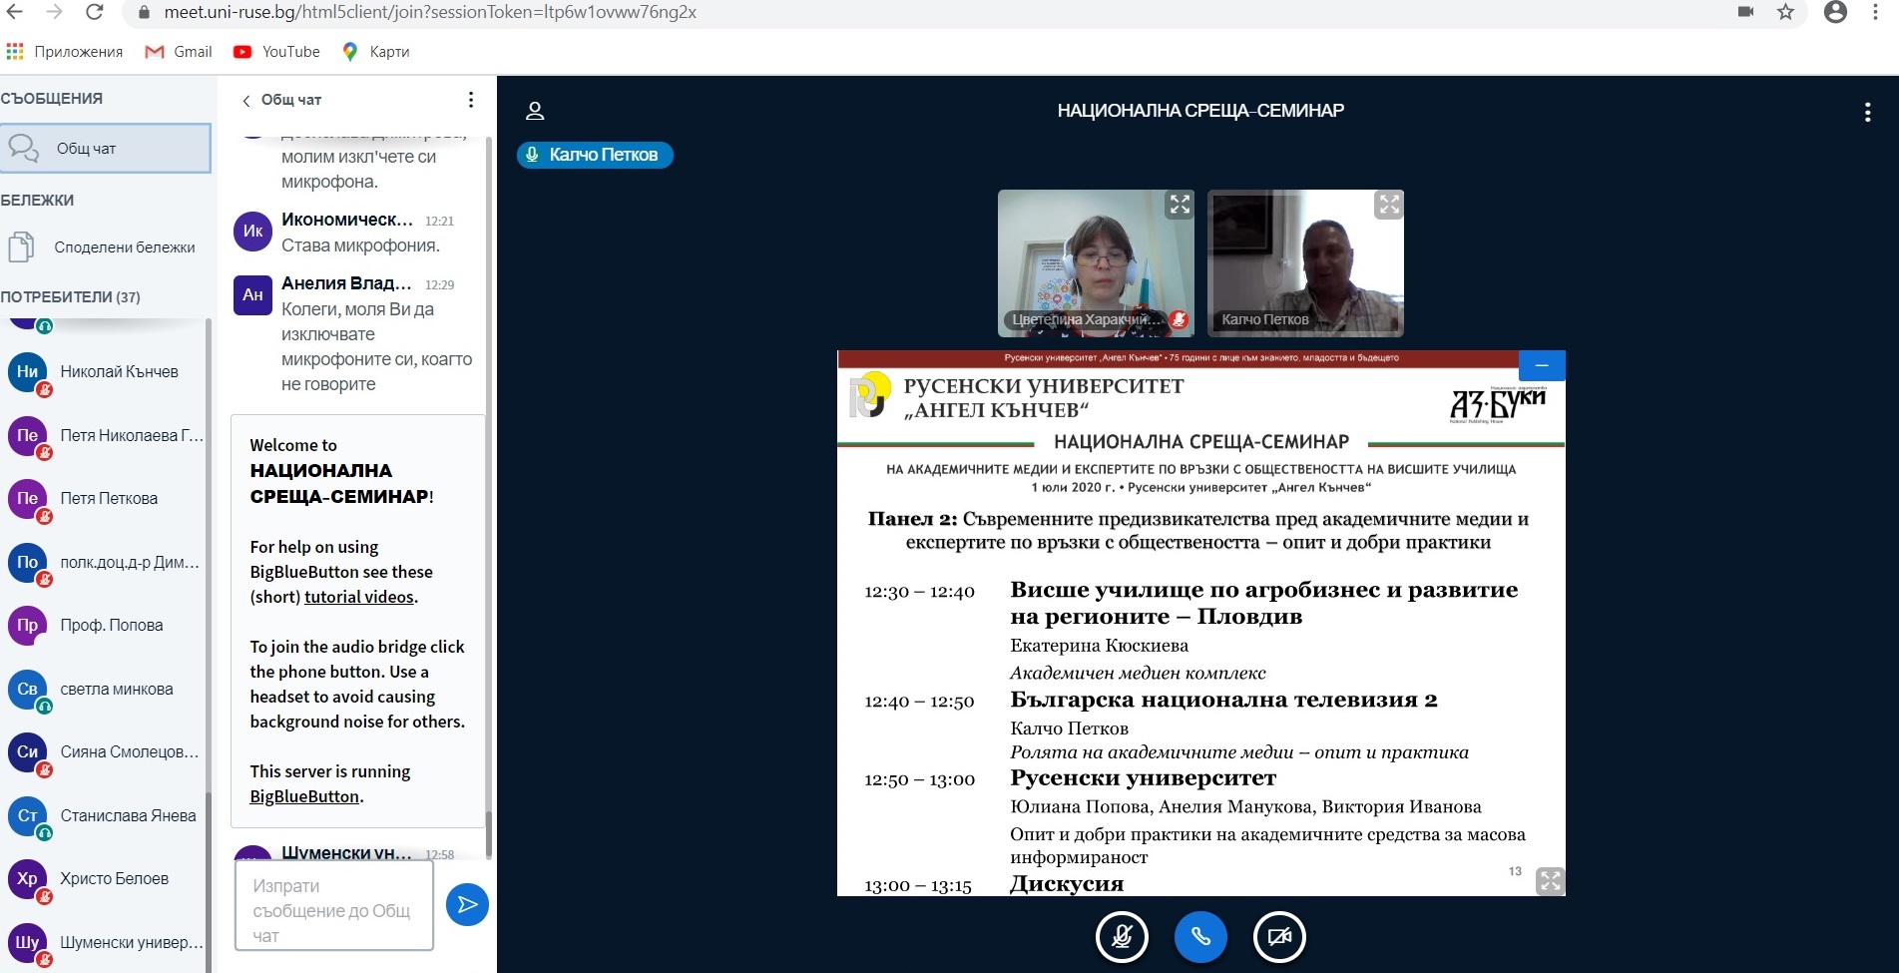Select user Проф. Попова
The height and width of the screenshot is (973, 1899).
(105, 626)
